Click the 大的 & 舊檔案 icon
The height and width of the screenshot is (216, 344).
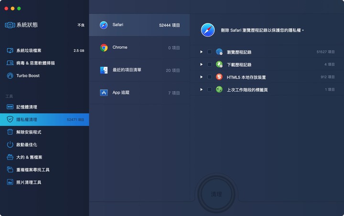(10, 157)
